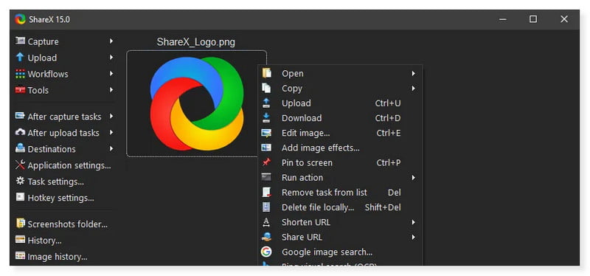Click the Image history icon
Screen dimensions: 590x276
click(20, 255)
